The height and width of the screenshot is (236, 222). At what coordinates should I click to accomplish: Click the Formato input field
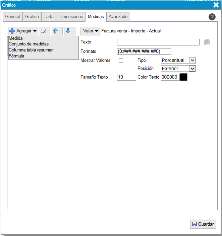(144, 51)
